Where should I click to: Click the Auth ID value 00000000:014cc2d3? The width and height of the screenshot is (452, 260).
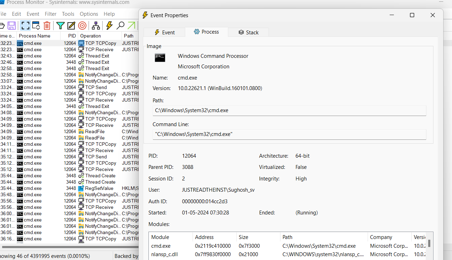(x=205, y=201)
